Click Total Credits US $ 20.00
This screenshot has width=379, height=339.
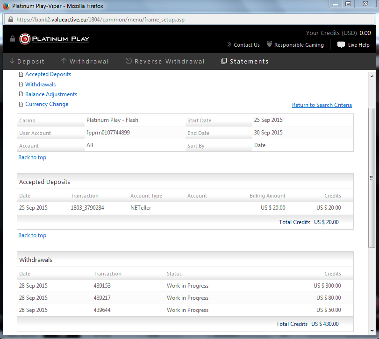(309, 222)
